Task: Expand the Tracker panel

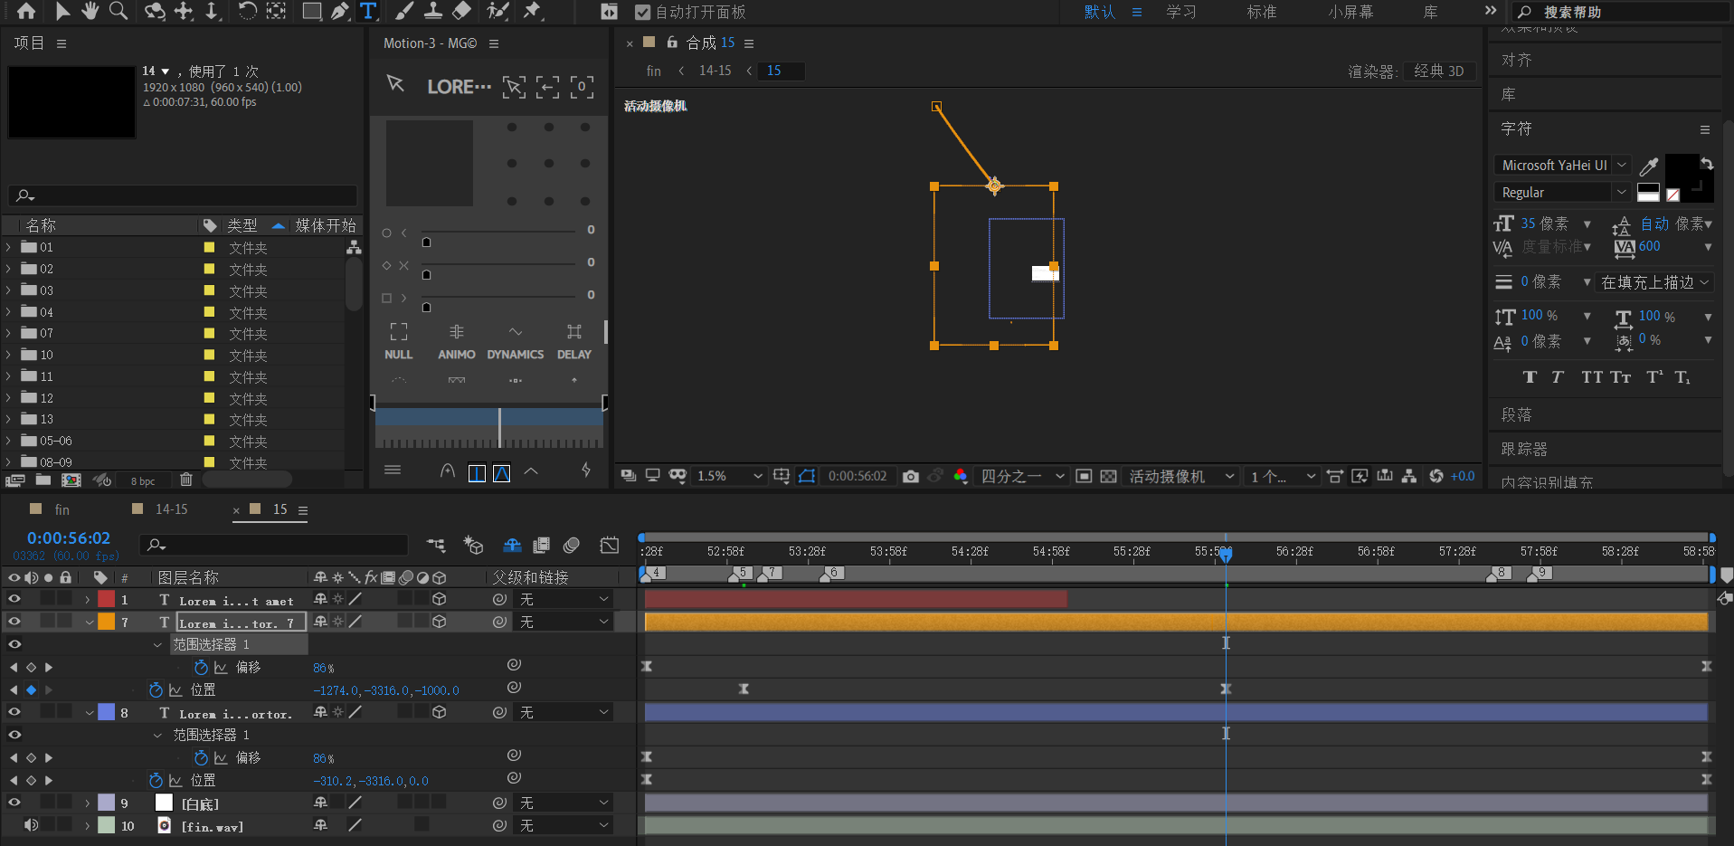Action: [x=1524, y=449]
